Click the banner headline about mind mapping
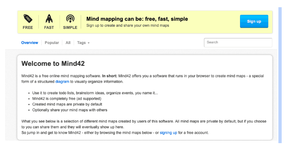290x150 pixels. tap(137, 19)
